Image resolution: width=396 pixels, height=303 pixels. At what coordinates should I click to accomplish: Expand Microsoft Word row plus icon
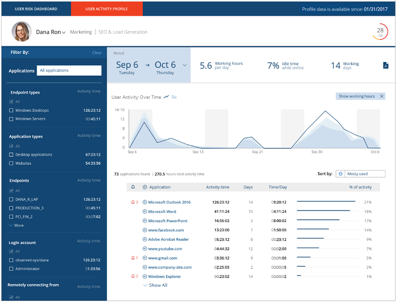[x=145, y=211]
